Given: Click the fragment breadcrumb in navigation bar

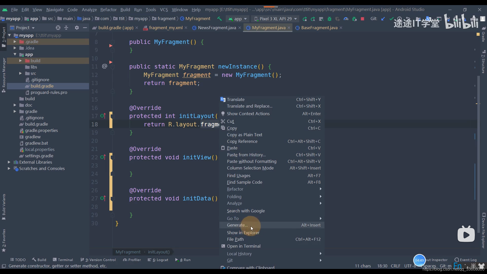Looking at the screenshot, I should (x=164, y=19).
